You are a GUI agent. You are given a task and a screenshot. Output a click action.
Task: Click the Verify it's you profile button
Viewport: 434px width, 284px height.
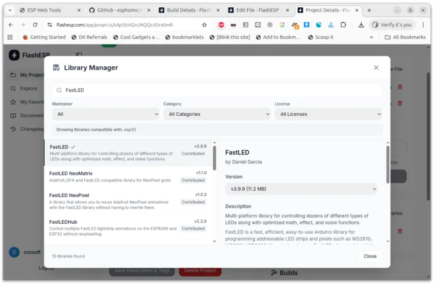(x=392, y=25)
